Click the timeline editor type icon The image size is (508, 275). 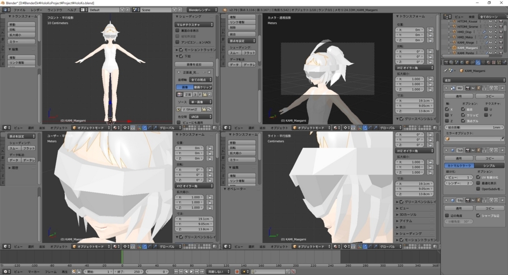[6, 272]
